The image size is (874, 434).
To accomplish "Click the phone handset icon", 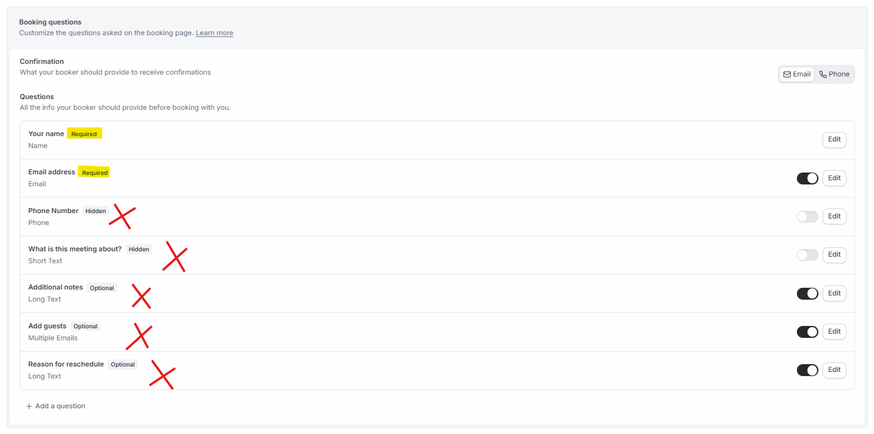I will pos(823,74).
